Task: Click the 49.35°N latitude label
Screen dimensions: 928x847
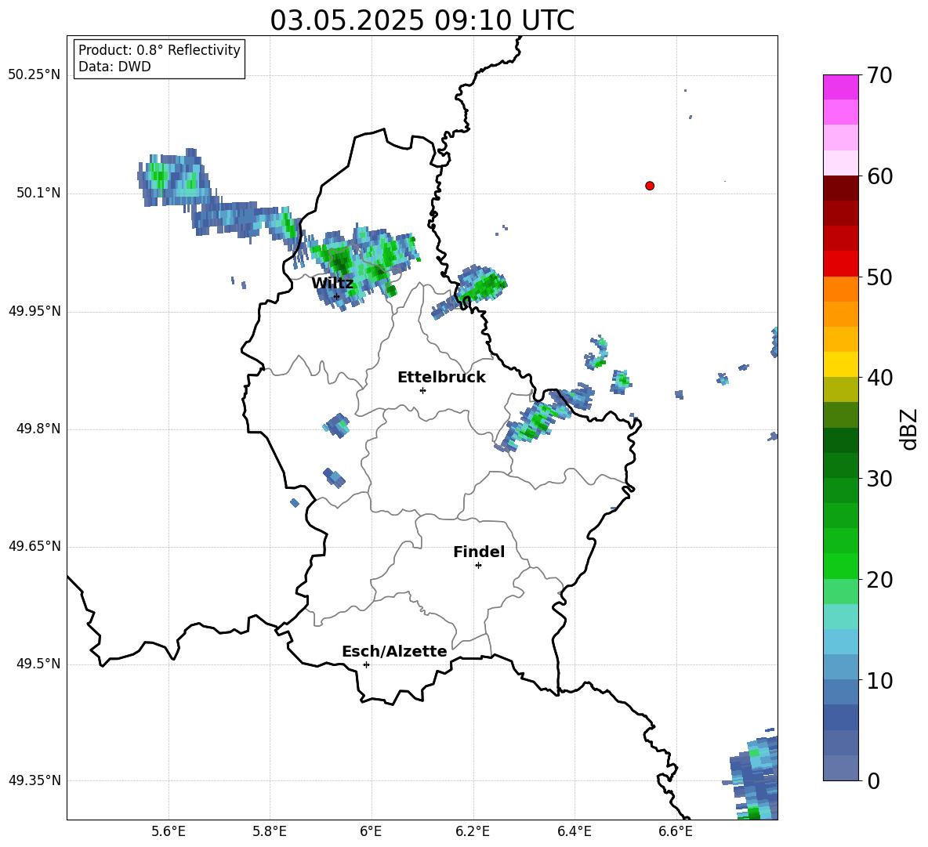Action: tap(34, 780)
